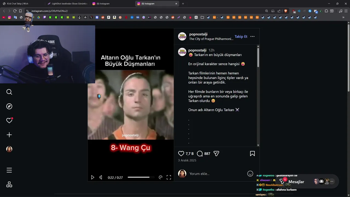
Task: Open a new browser tab
Action: click(183, 4)
